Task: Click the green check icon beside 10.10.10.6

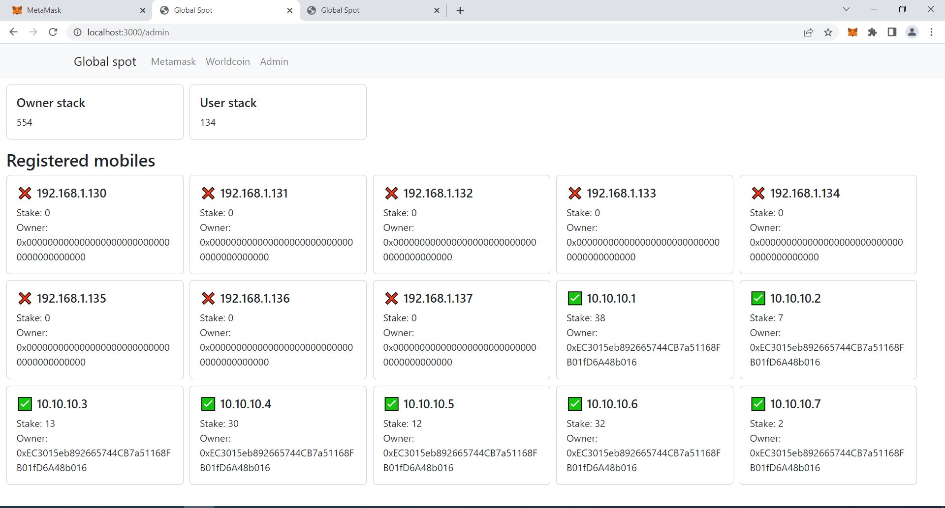Action: coord(575,404)
